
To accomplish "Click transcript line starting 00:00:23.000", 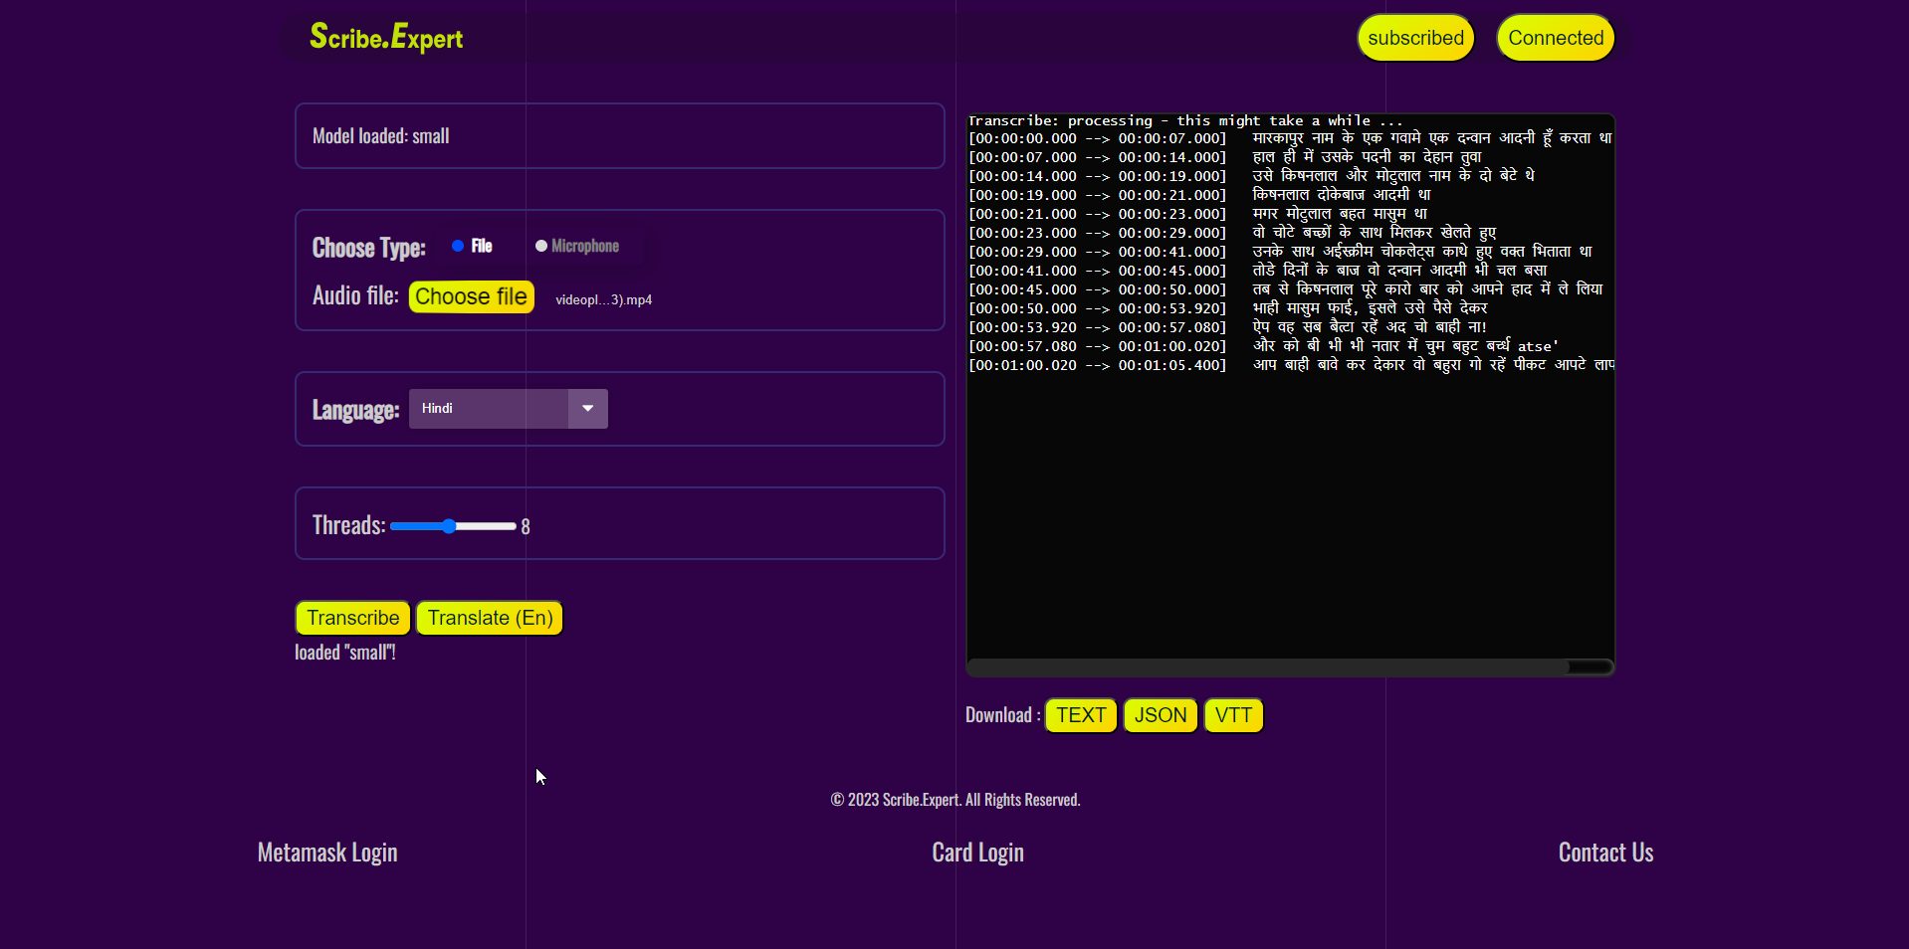I will (1233, 233).
